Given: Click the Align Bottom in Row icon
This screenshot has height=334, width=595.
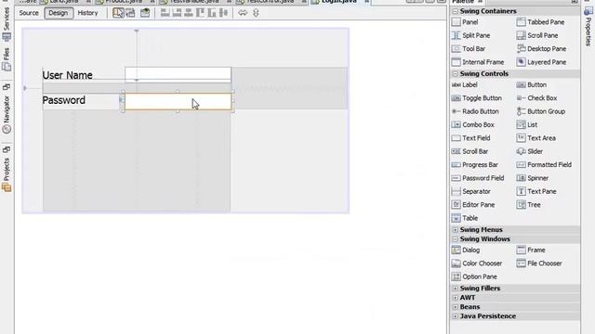Looking at the screenshot, I should pyautogui.click(x=212, y=13).
